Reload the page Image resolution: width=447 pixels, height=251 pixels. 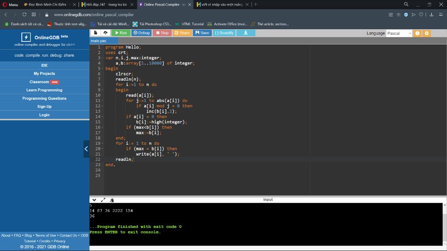coord(24,14)
